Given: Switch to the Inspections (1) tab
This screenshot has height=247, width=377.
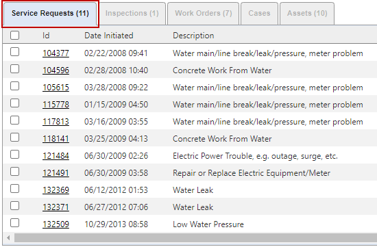Looking at the screenshot, I should click(x=132, y=14).
